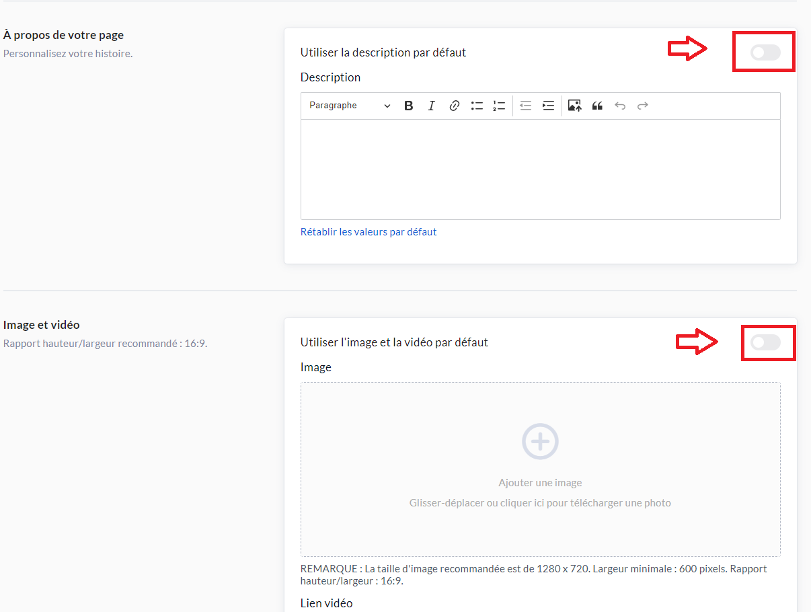Undo the last edit

[620, 106]
